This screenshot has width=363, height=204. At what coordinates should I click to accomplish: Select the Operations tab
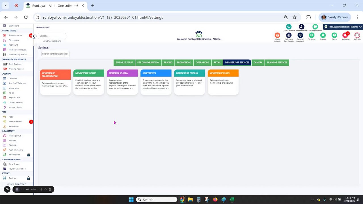[202, 63]
